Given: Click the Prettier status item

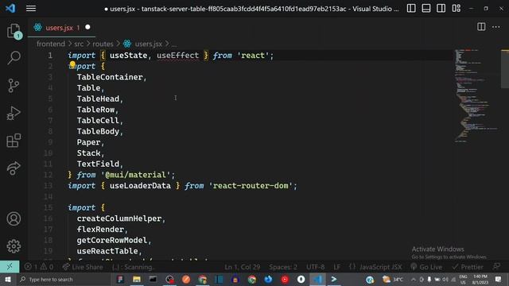Looking at the screenshot, I should pos(468,267).
